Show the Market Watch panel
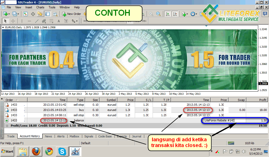This screenshot has height=157, width=269. coord(25,14)
